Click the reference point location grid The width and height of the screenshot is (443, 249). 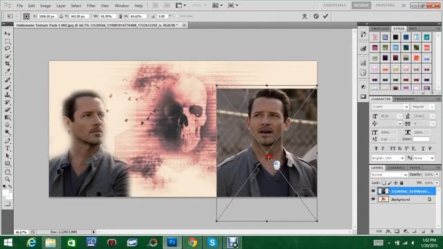coord(26,16)
